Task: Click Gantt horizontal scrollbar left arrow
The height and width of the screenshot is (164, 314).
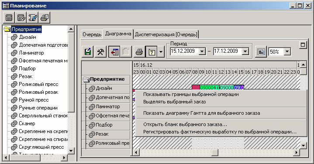Action: 136,153
